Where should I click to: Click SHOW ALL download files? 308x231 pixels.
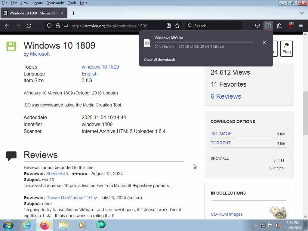click(x=220, y=158)
